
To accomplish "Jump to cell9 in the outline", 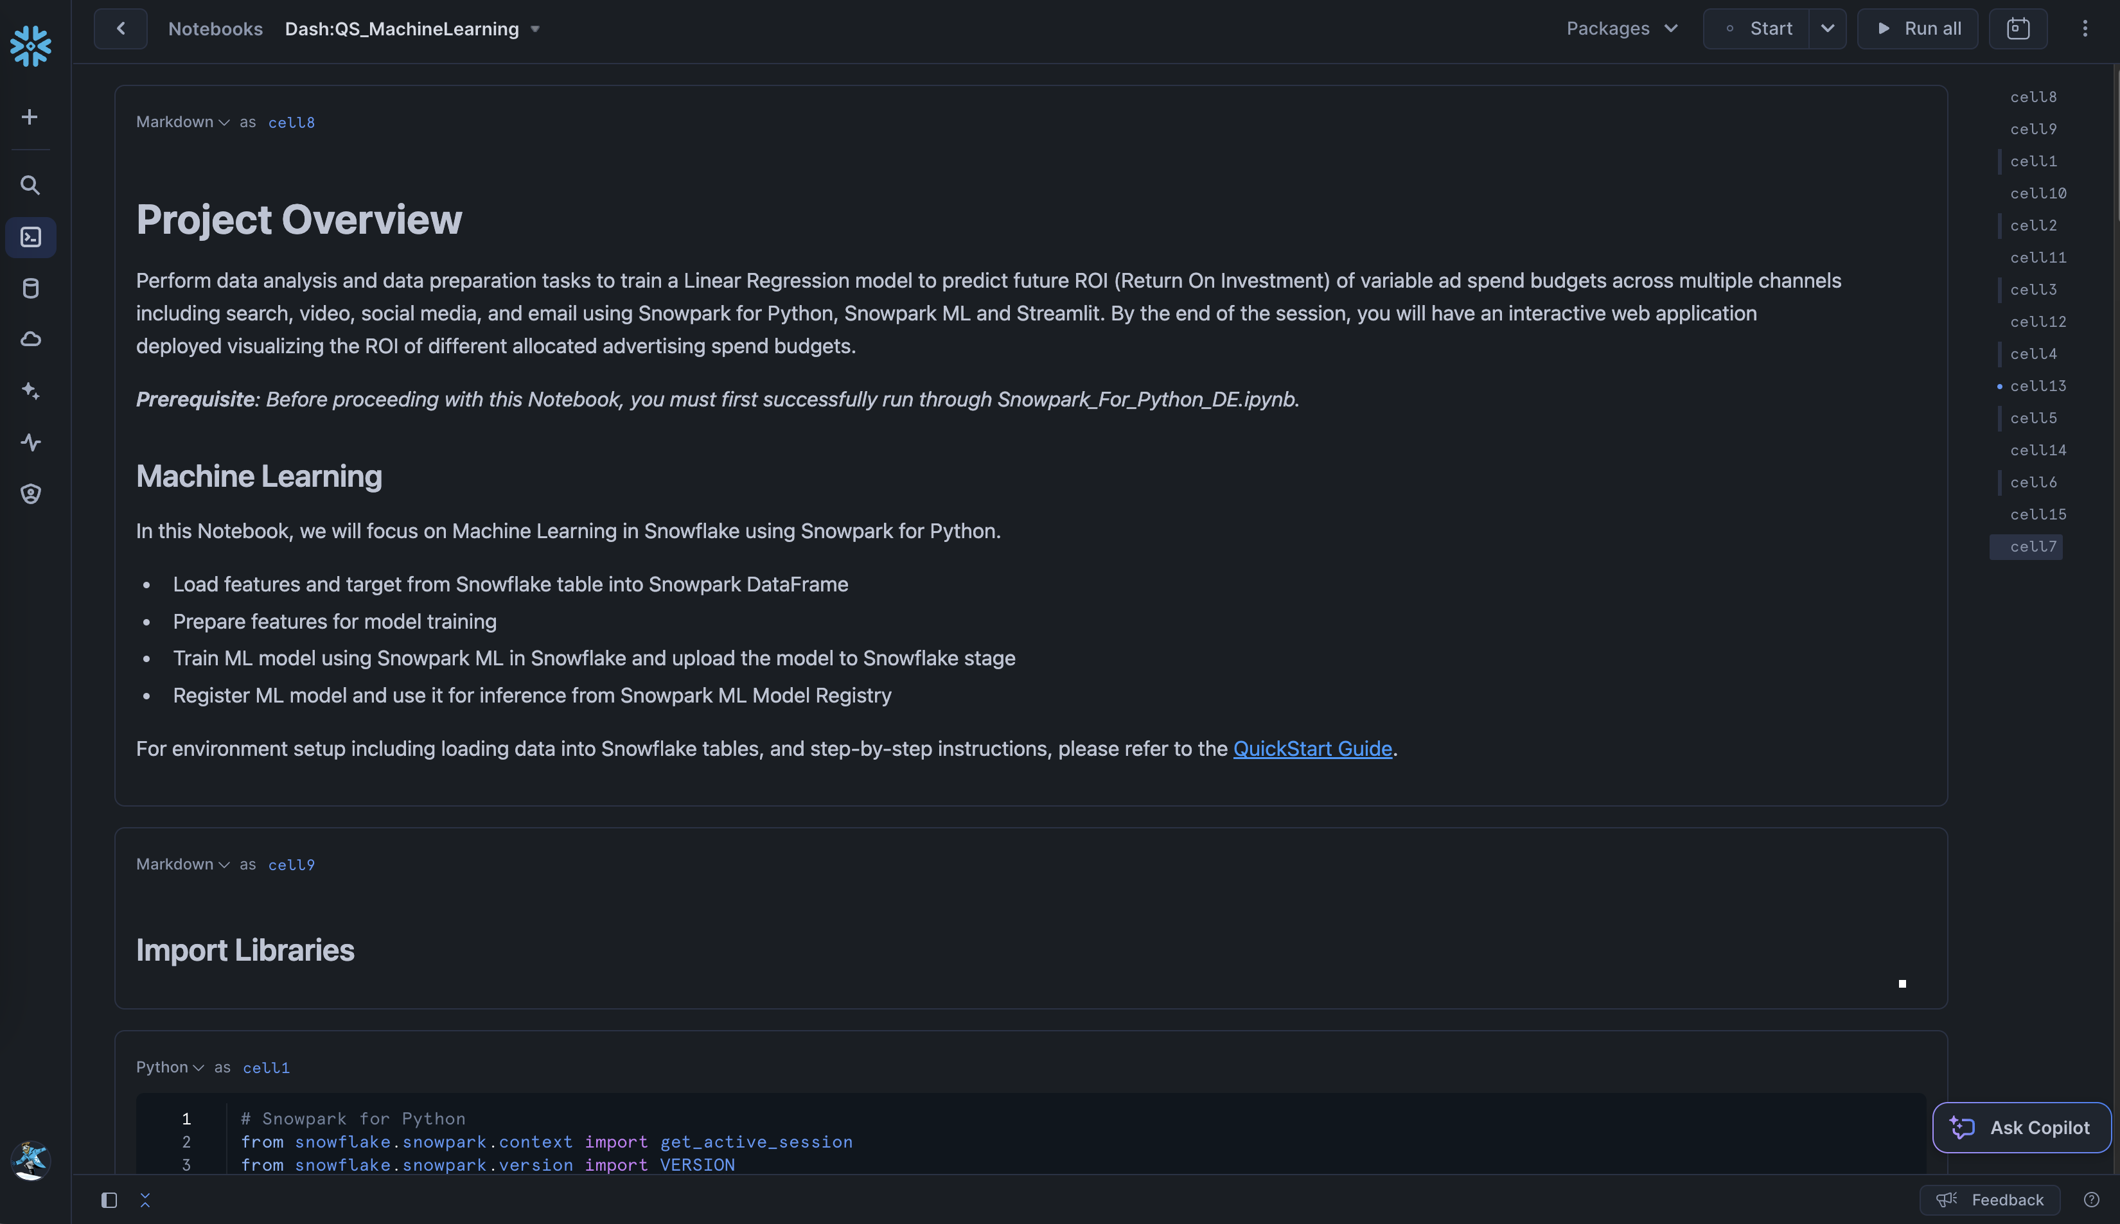I will tap(2033, 128).
